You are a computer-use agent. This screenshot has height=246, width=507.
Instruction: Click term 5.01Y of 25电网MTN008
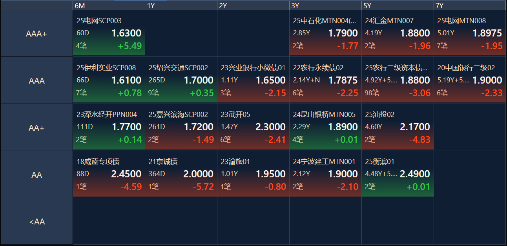click(x=446, y=33)
